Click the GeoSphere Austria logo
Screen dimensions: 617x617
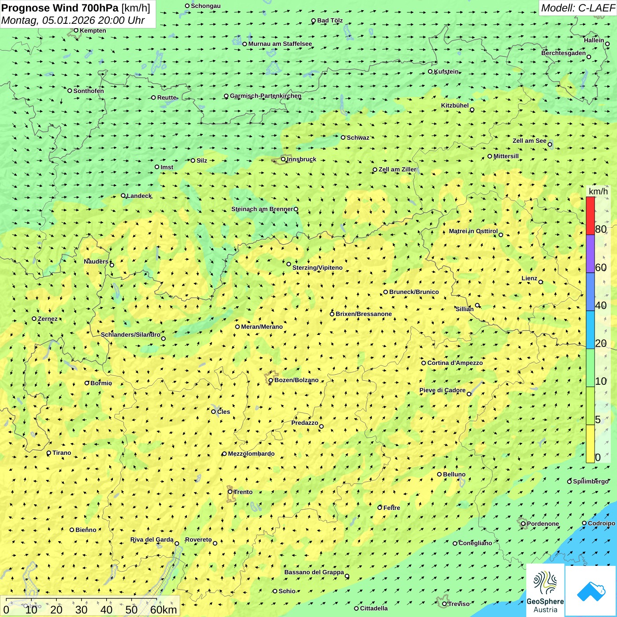545,591
